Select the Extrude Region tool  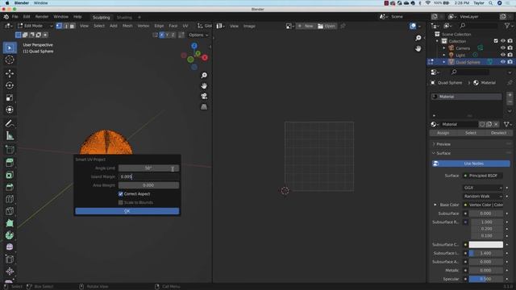[x=10, y=163]
